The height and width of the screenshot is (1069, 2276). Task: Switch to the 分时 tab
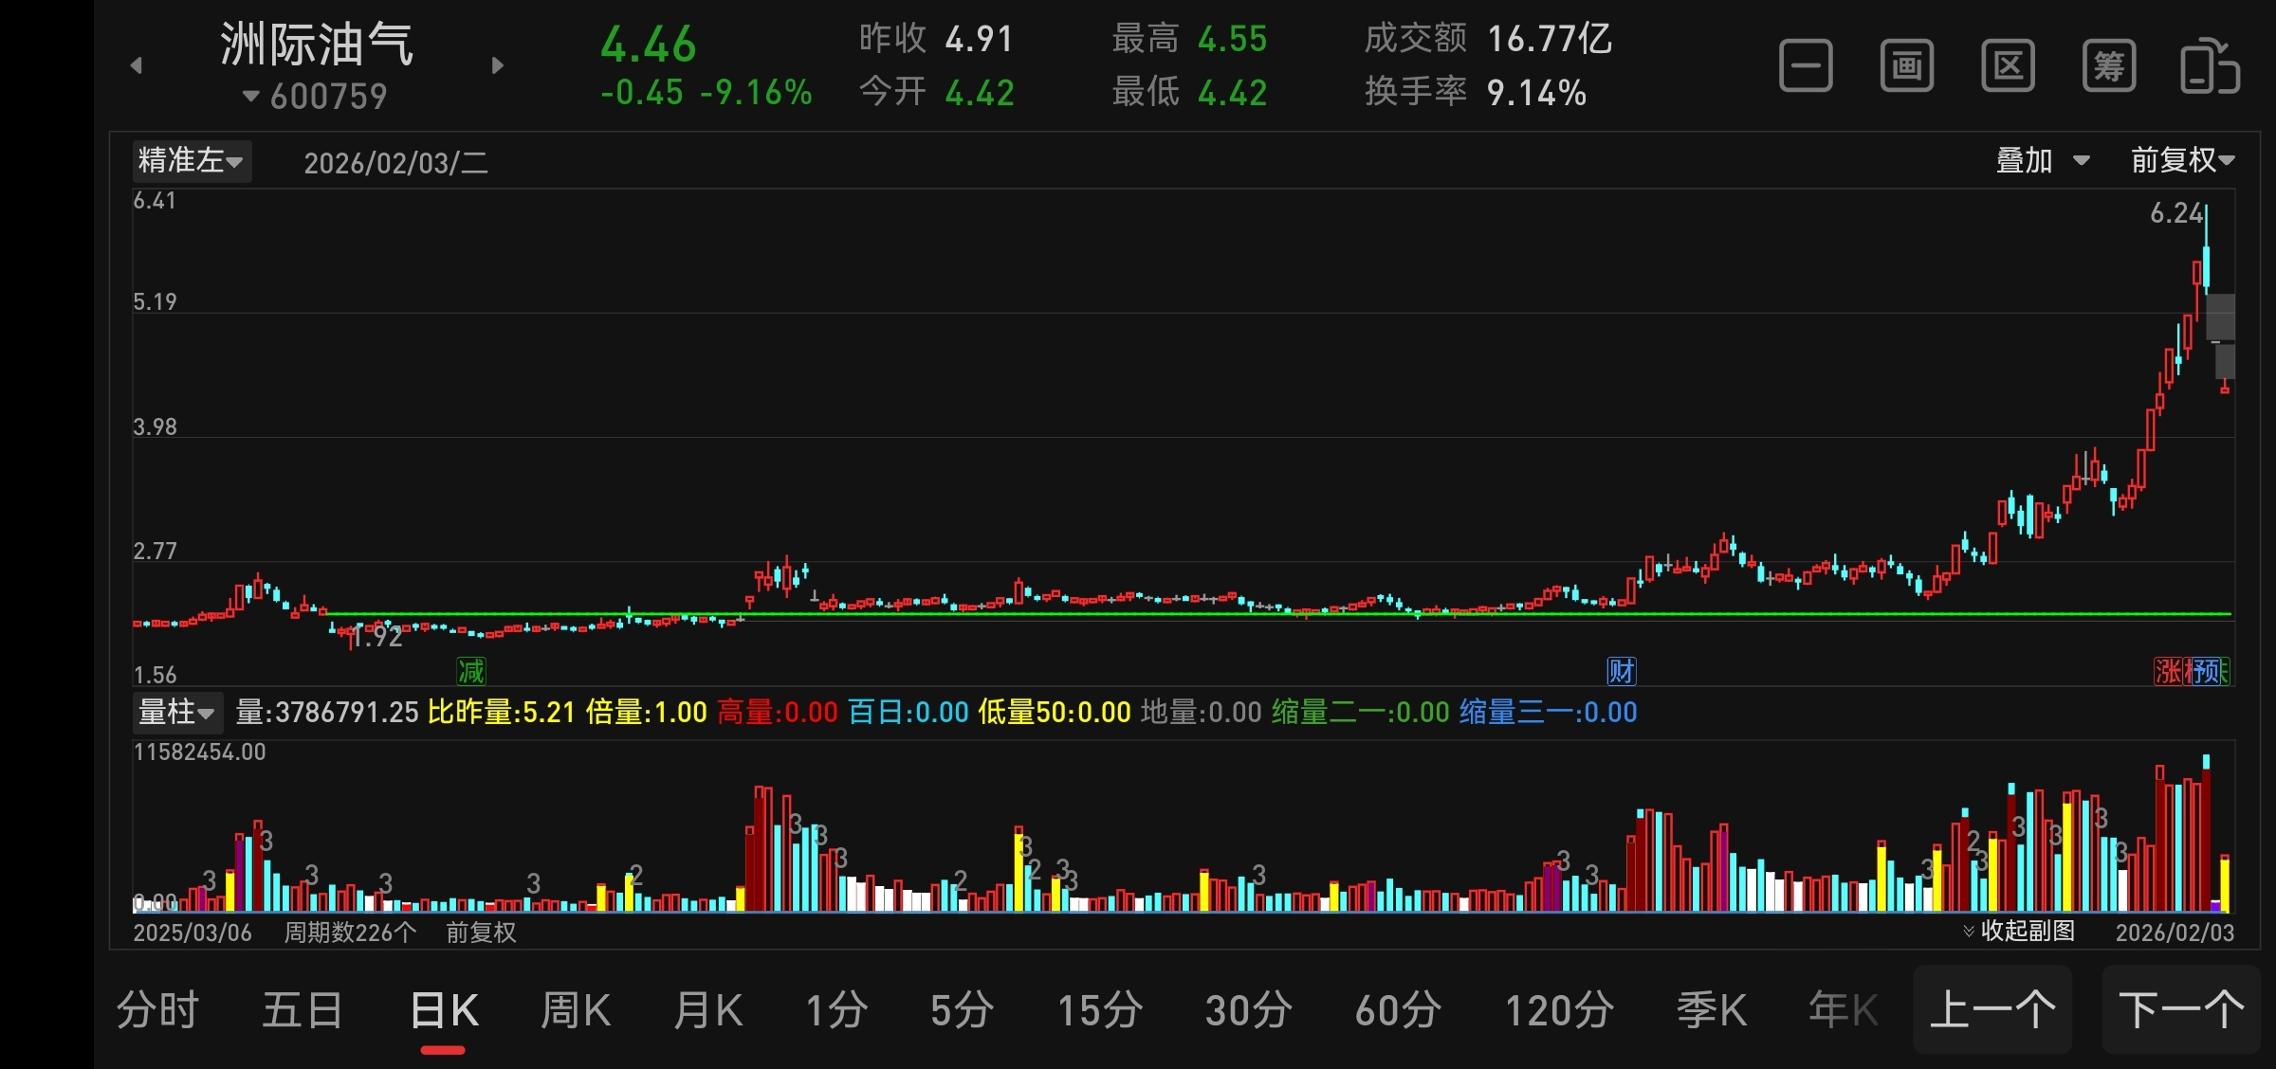coord(157,1010)
